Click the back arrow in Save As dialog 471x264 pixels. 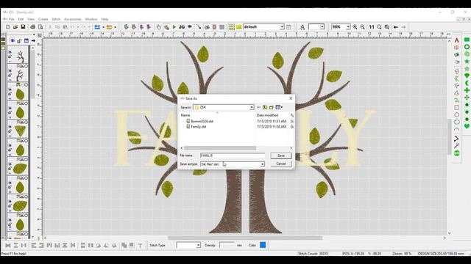[258, 107]
